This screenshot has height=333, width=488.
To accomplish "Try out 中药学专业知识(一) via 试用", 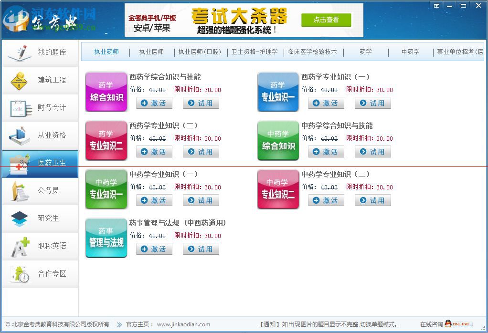I will [201, 200].
